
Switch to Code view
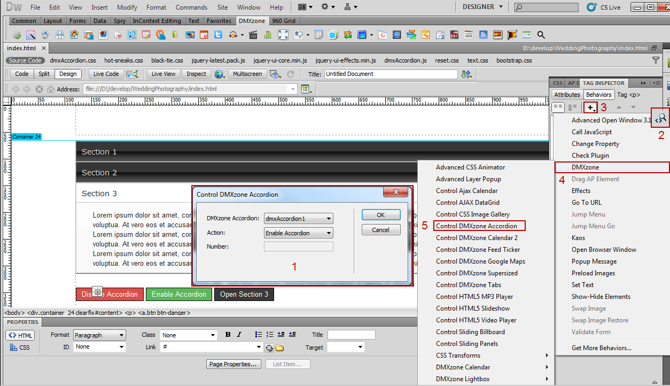click(x=22, y=74)
